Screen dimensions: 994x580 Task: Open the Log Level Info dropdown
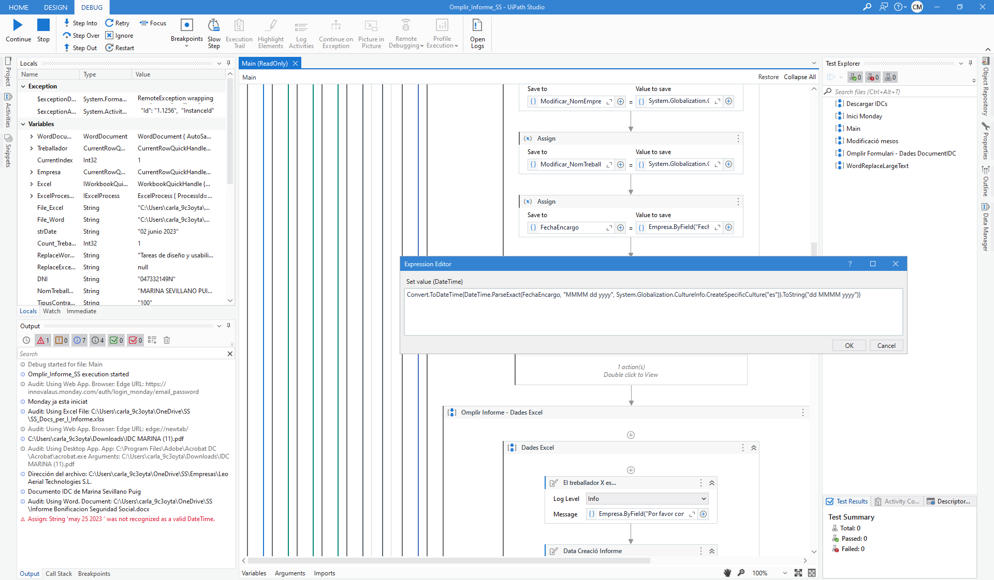[x=646, y=499]
